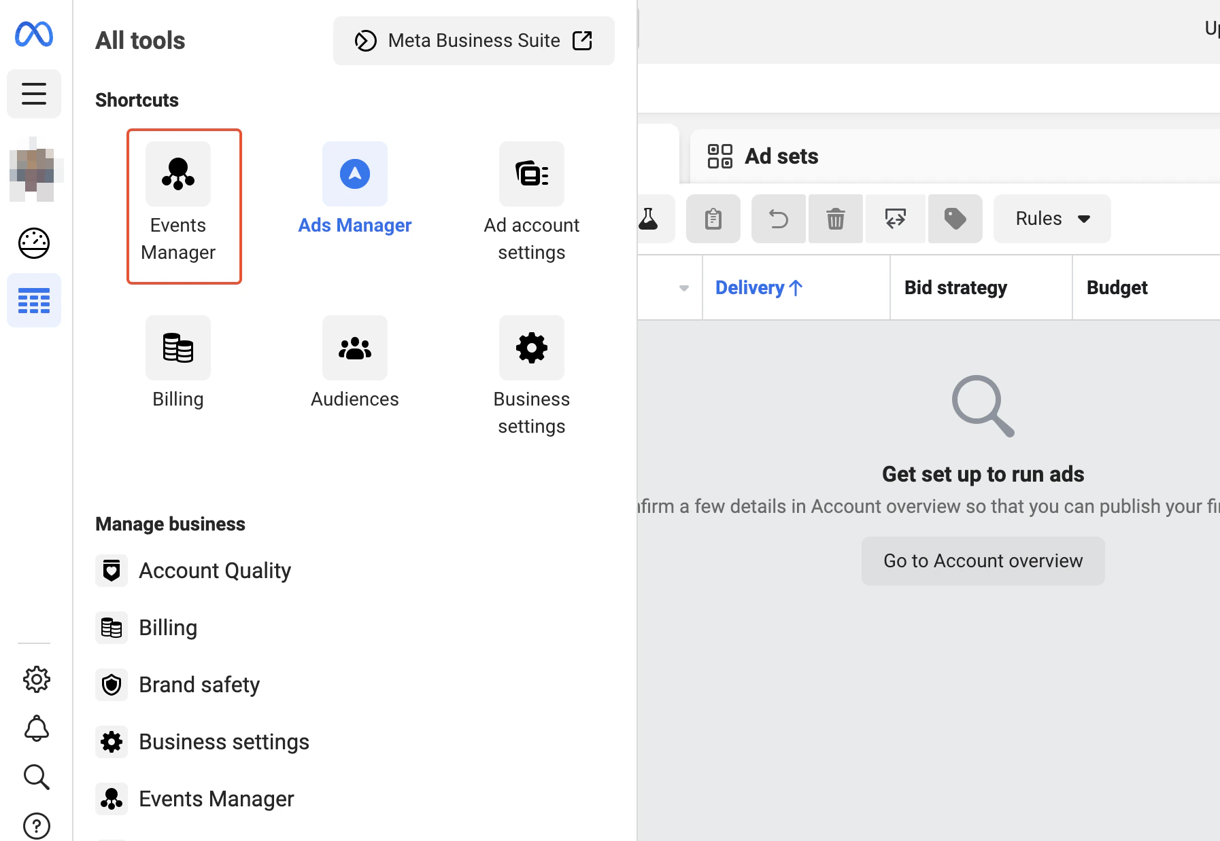Screen dimensions: 1220x841
Task: Click Go to Account overview button
Action: [983, 561]
